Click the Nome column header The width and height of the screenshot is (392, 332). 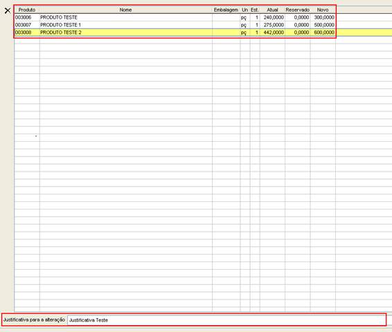[126, 10]
